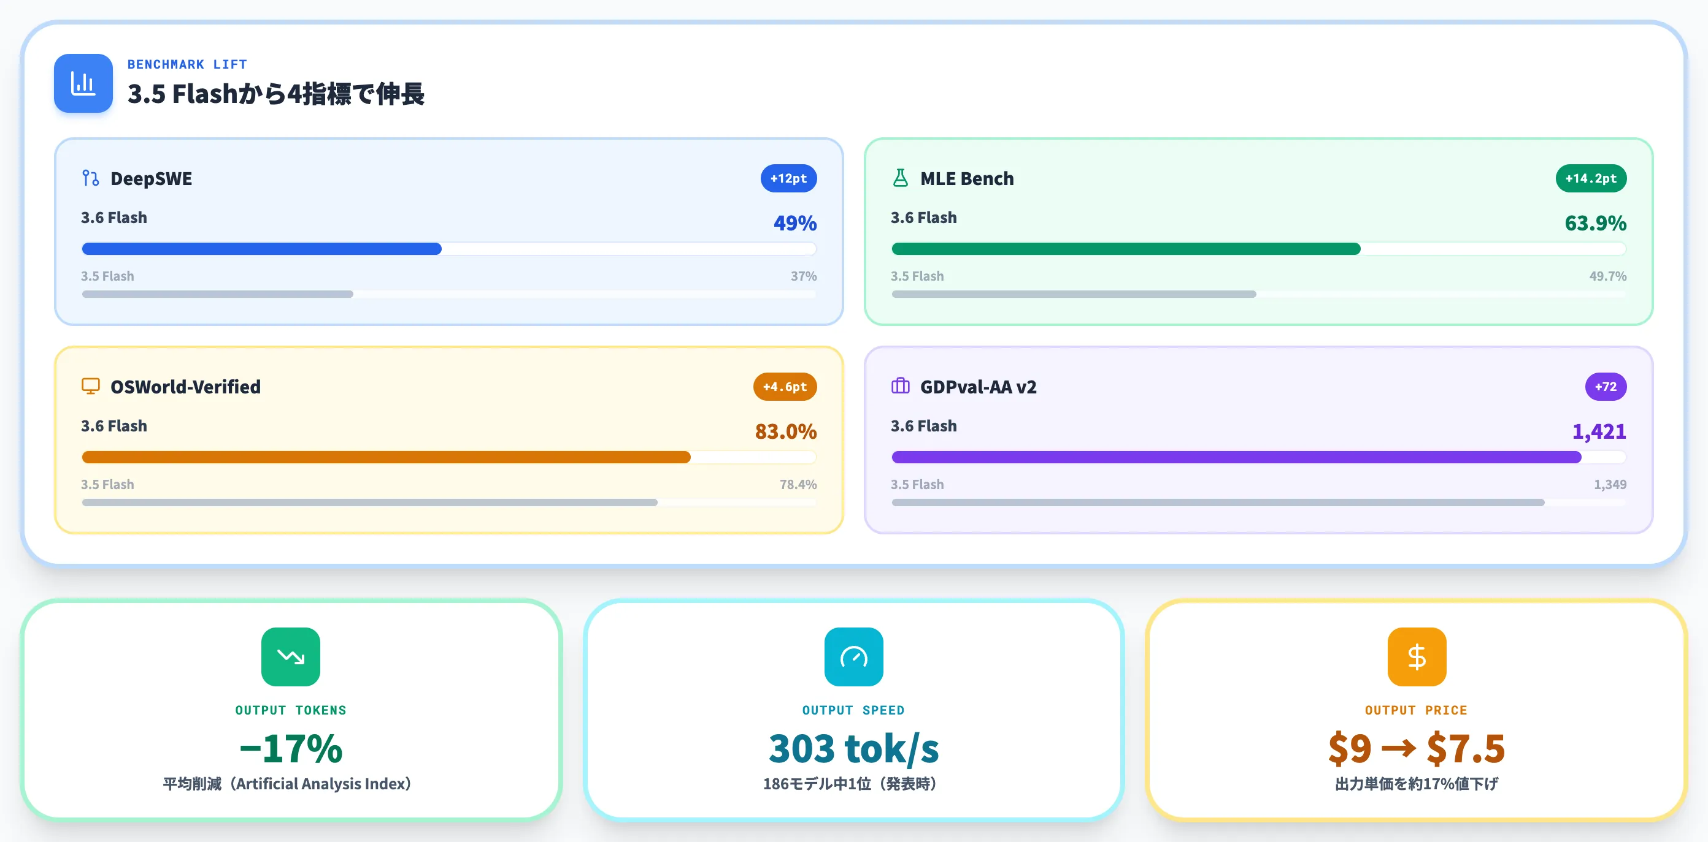
Task: Click the +12pt badge on DeepSWE
Action: [x=788, y=178]
